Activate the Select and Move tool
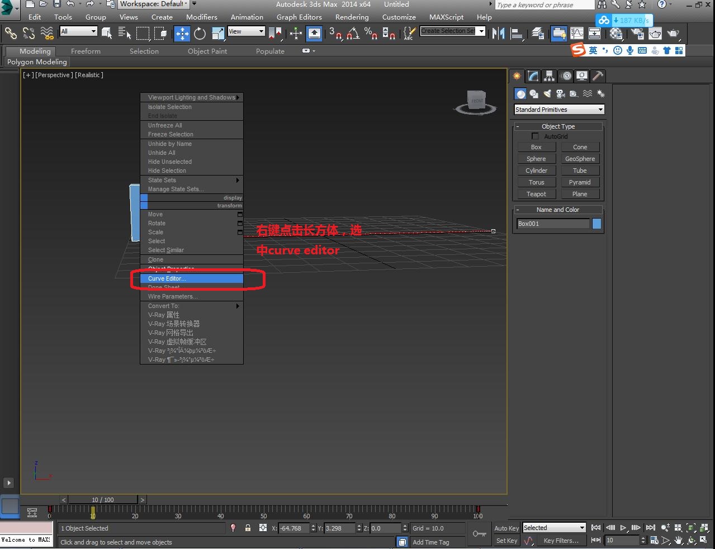Viewport: 715px width, 549px height. click(182, 34)
